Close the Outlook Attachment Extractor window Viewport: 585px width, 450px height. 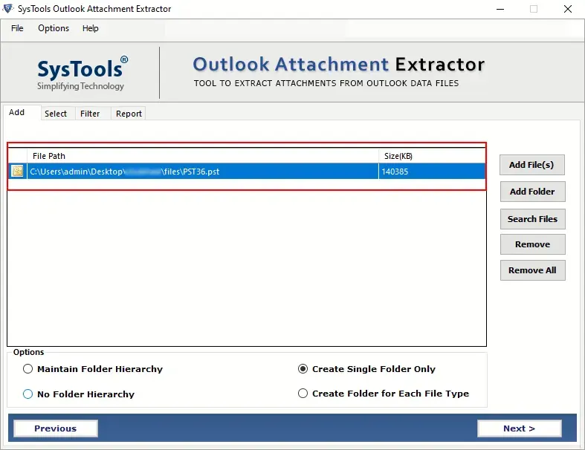(568, 9)
